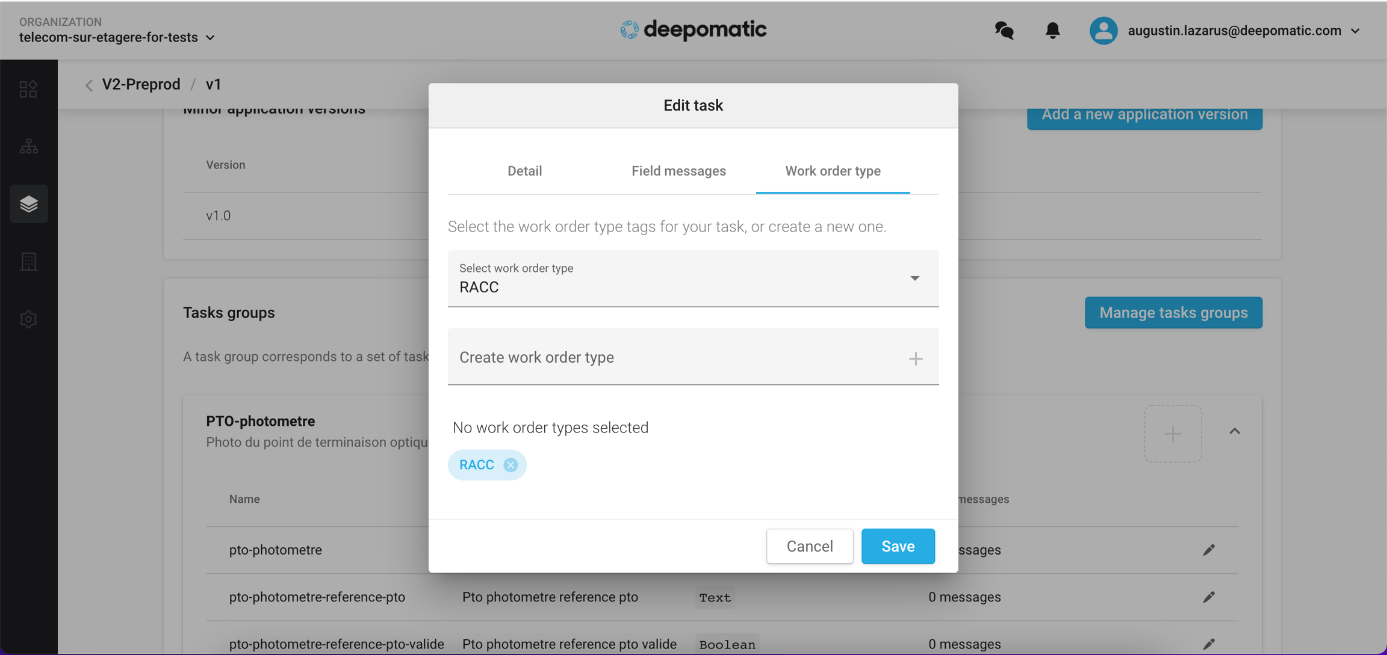Screen dimensions: 1387x655
Task: Go back using the breadcrumb arrow
Action: [x=89, y=85]
